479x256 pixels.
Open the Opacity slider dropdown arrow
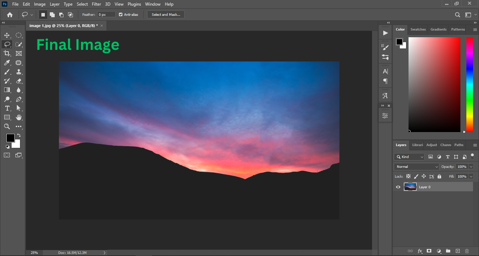471,167
